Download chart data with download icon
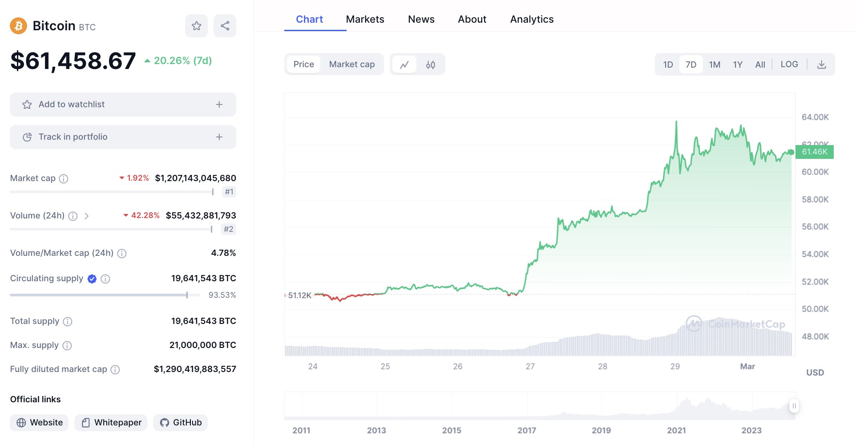The height and width of the screenshot is (445, 856). pyautogui.click(x=821, y=65)
